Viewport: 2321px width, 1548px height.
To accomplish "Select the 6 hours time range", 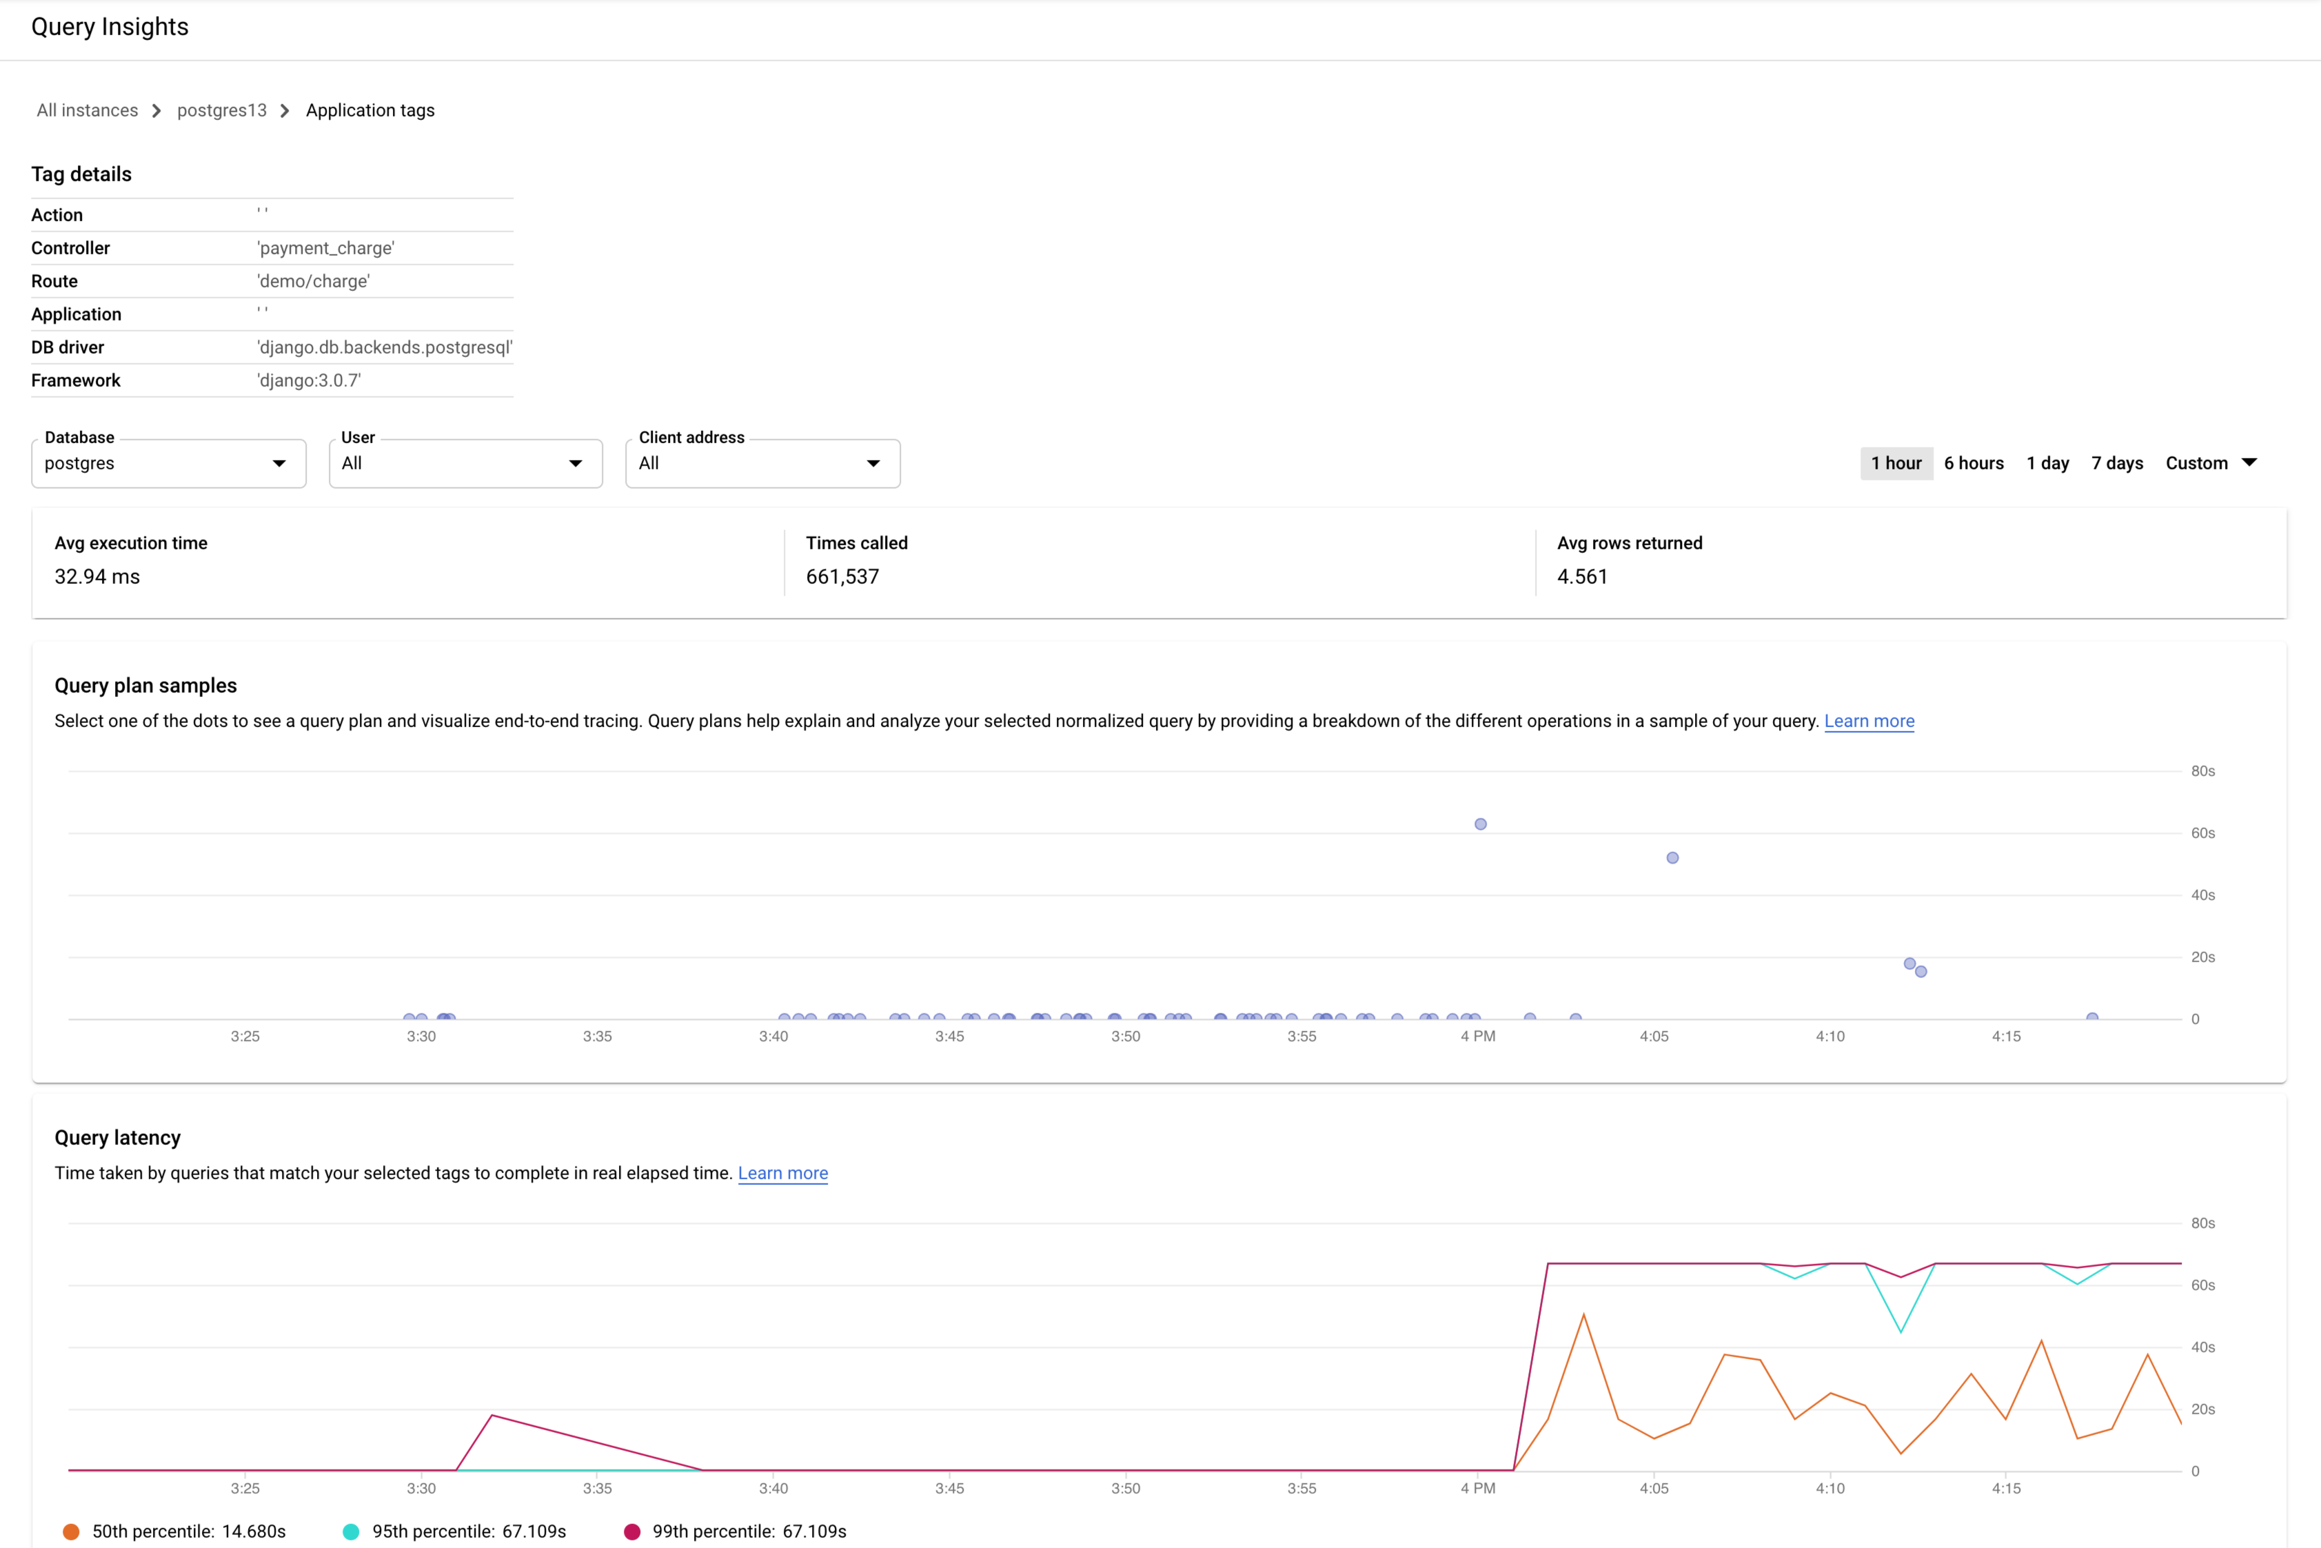I will click(x=1974, y=463).
